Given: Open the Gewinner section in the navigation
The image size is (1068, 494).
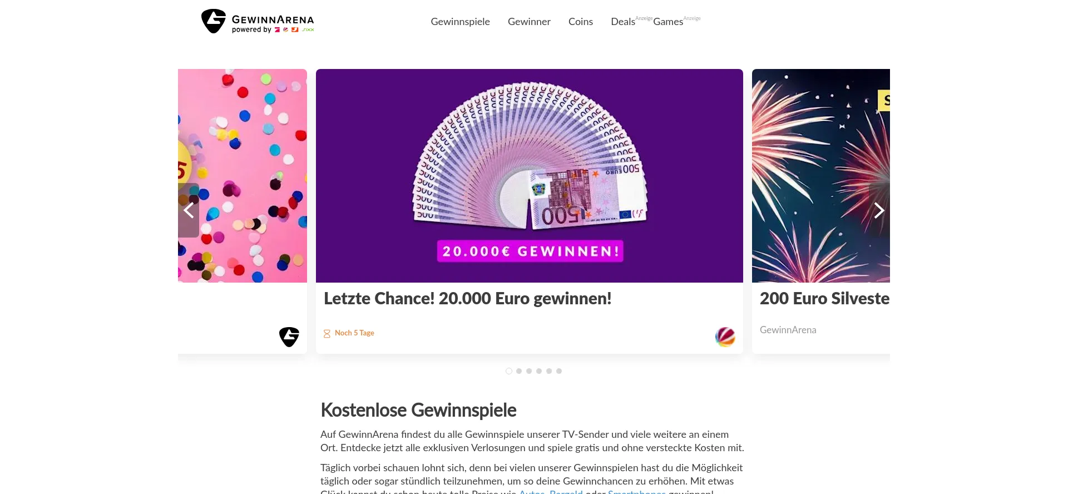Looking at the screenshot, I should (529, 22).
